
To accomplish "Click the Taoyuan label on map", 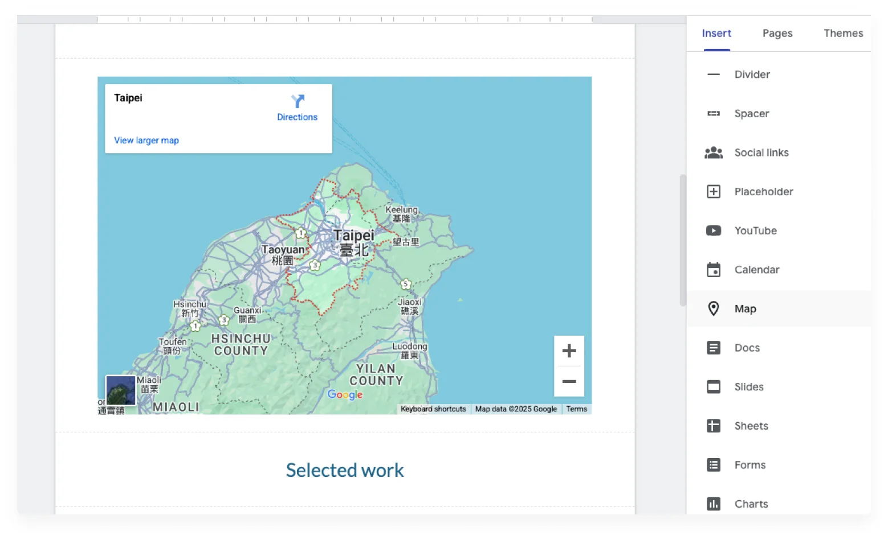I will pyautogui.click(x=283, y=255).
